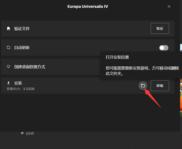This screenshot has height=149, width=182.
Task: Close the Europa Universalis IV dialog
Action: (x=169, y=6)
